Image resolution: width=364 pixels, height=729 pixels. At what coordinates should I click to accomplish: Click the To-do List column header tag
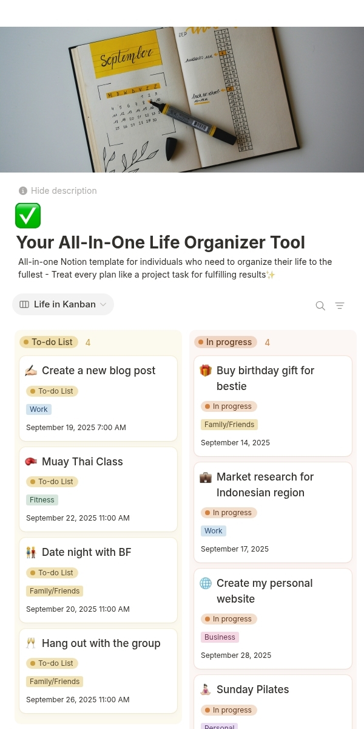[49, 342]
